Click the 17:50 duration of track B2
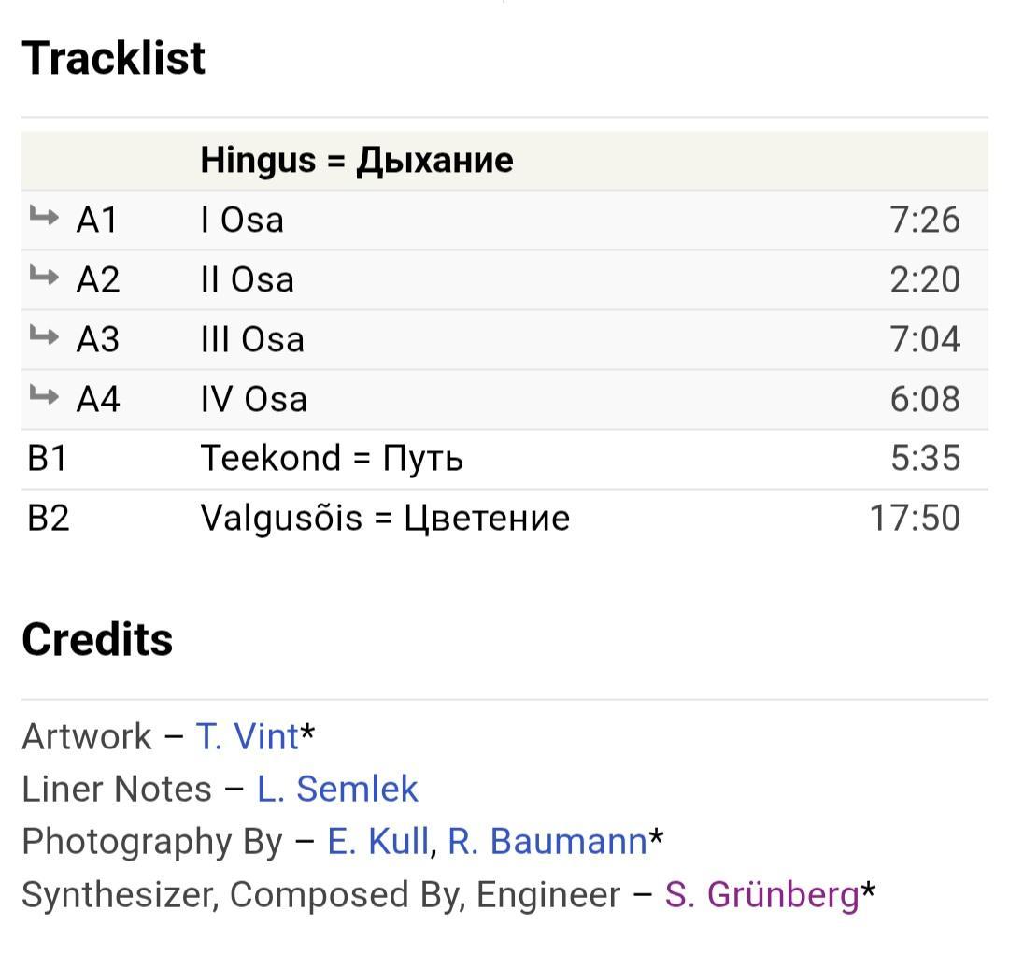The width and height of the screenshot is (1009, 954). pyautogui.click(x=914, y=518)
